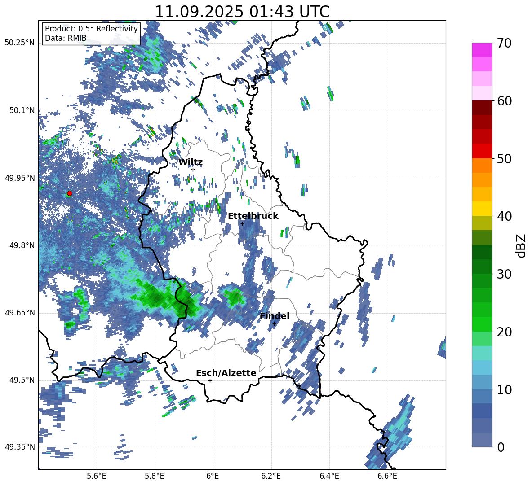The width and height of the screenshot is (532, 485).
Task: Click the Ettelbruck city label
Action: pos(253,216)
